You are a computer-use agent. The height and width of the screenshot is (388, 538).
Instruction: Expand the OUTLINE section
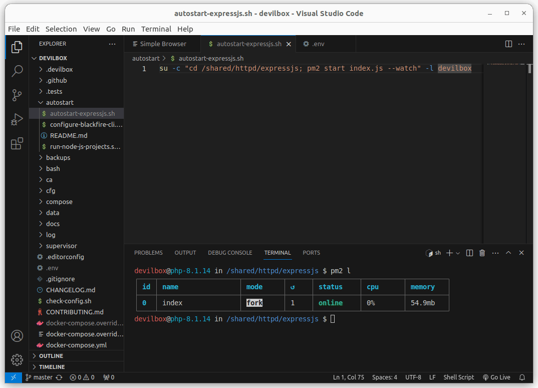click(x=51, y=356)
